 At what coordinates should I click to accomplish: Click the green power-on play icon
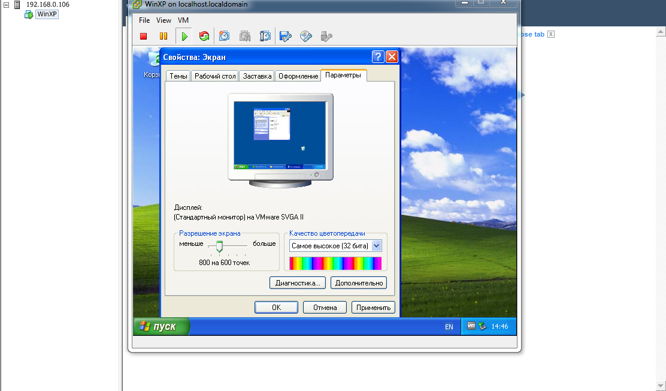click(x=184, y=37)
